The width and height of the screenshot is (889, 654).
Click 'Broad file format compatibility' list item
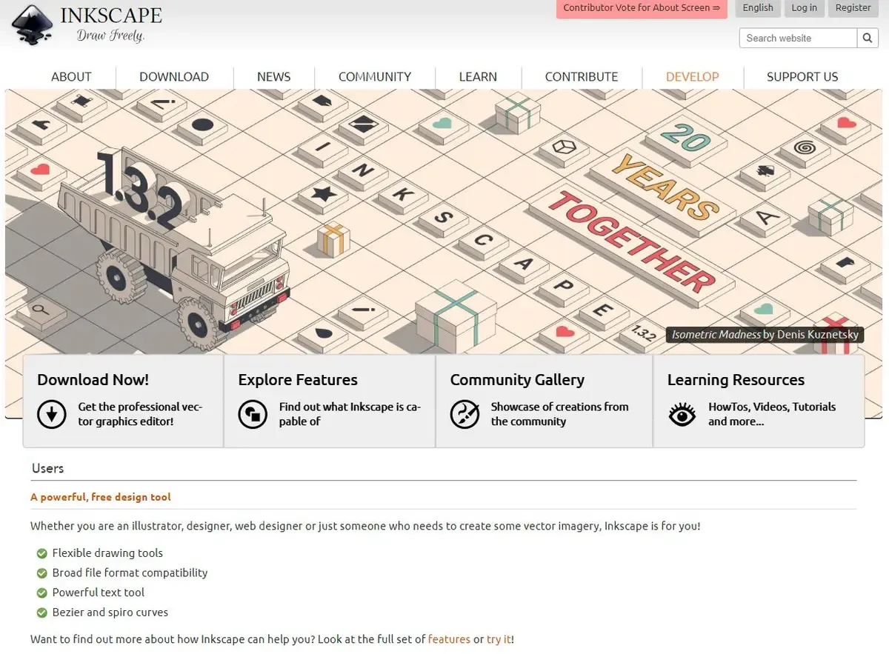coord(130,573)
